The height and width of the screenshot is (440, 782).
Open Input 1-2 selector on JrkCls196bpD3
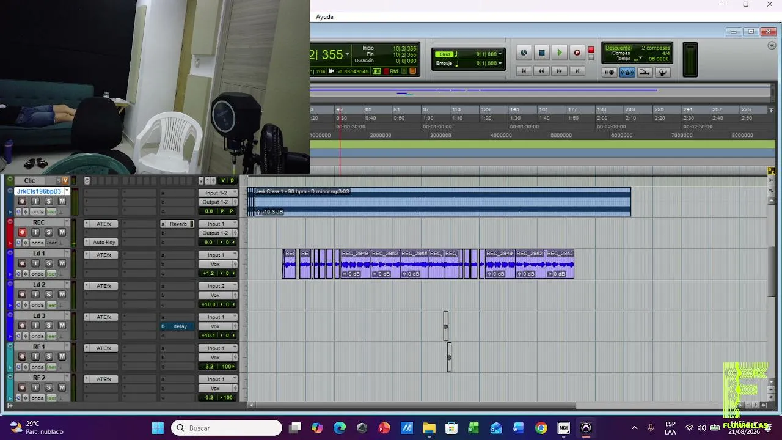(217, 193)
